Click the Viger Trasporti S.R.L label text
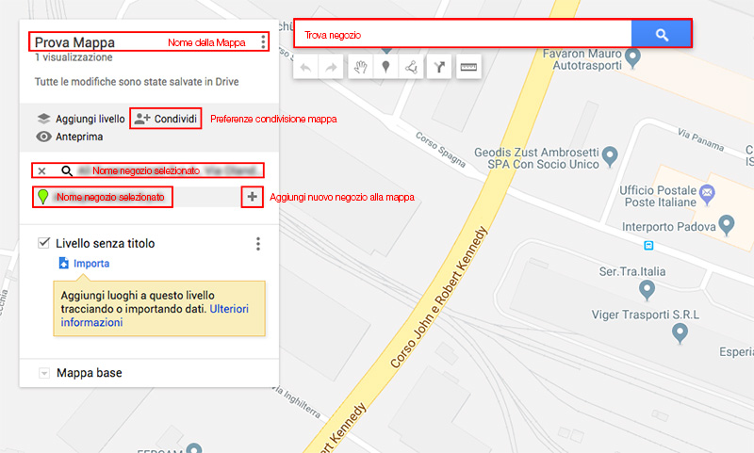The width and height of the screenshot is (754, 453). pyautogui.click(x=646, y=315)
